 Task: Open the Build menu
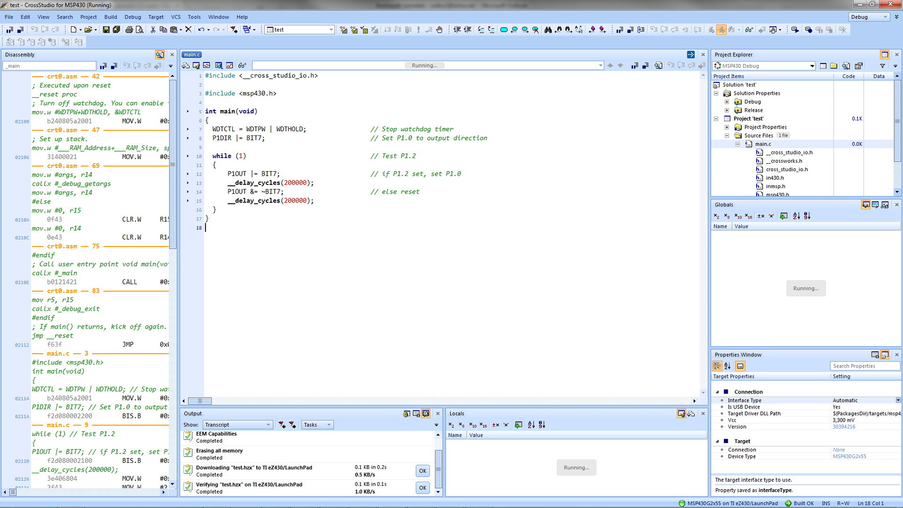111,17
